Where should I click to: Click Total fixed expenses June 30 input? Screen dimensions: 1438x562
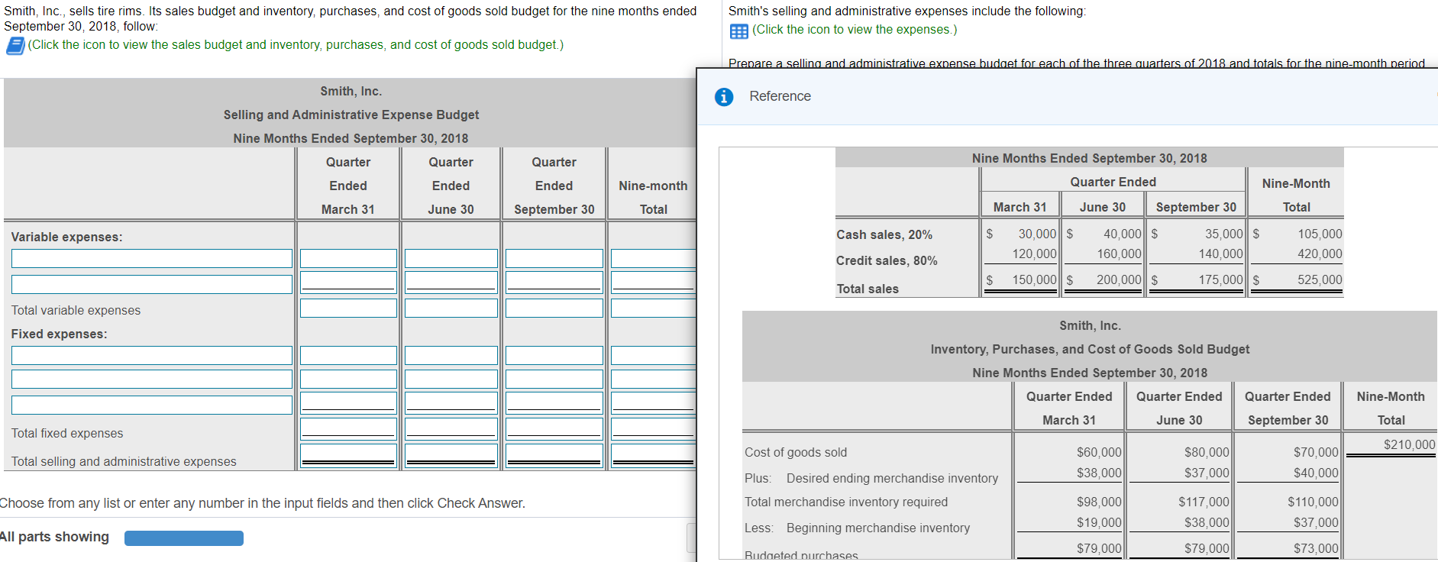pyautogui.click(x=451, y=429)
